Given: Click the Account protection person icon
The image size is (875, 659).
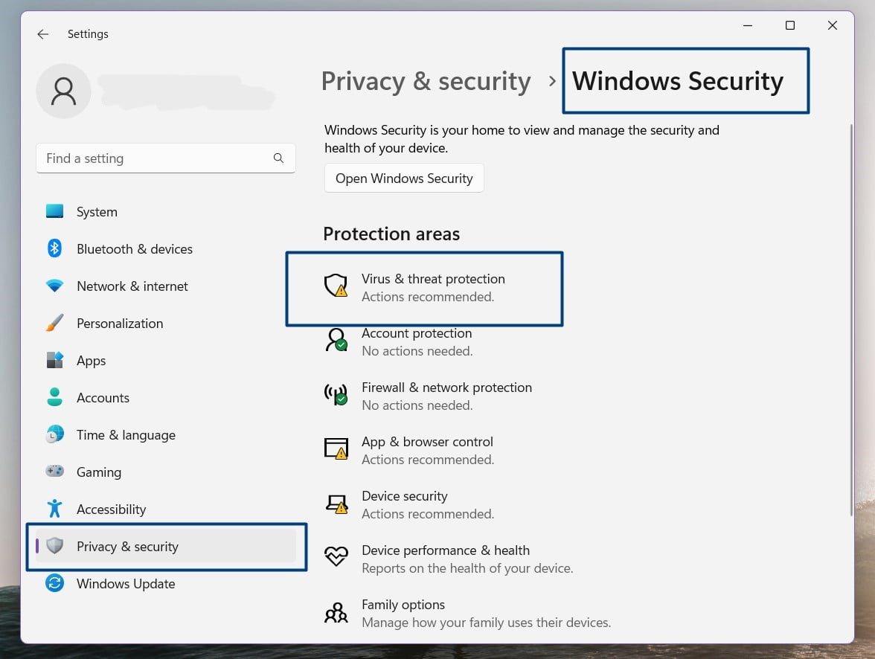Looking at the screenshot, I should (336, 340).
